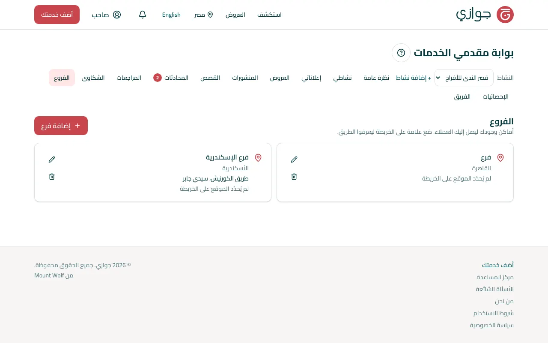The height and width of the screenshot is (343, 548).
Task: Select مصر location with pin icon
Action: coord(204,15)
